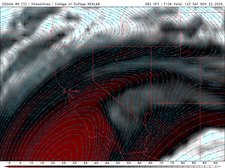Choose the "70" legend tick label
This screenshot has width=225, height=168.
point(161,163)
